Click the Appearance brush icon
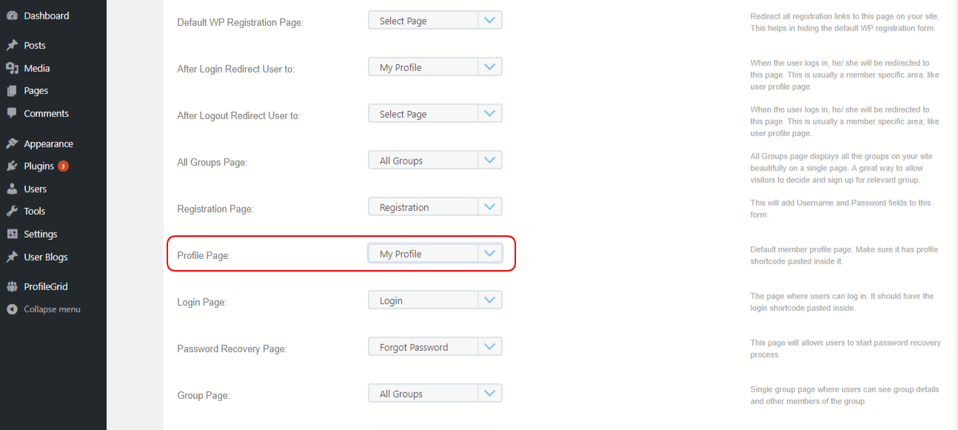 (x=13, y=143)
